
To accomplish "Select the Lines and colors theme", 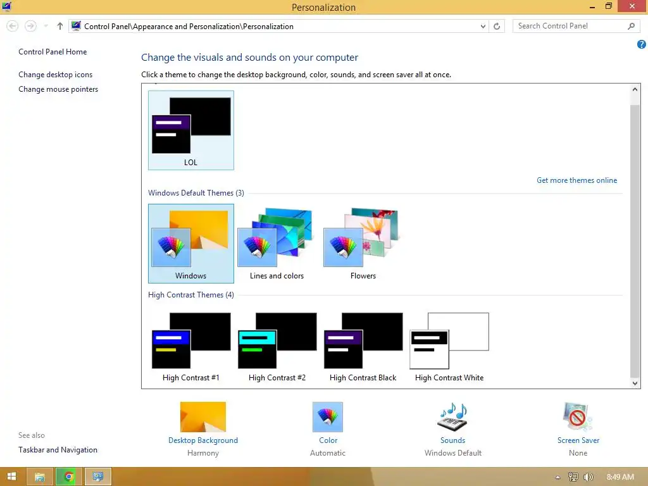I will click(x=277, y=244).
